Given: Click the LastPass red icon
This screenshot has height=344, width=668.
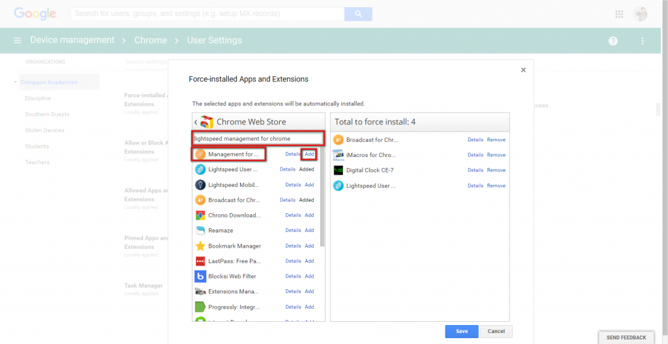Looking at the screenshot, I should pos(200,261).
